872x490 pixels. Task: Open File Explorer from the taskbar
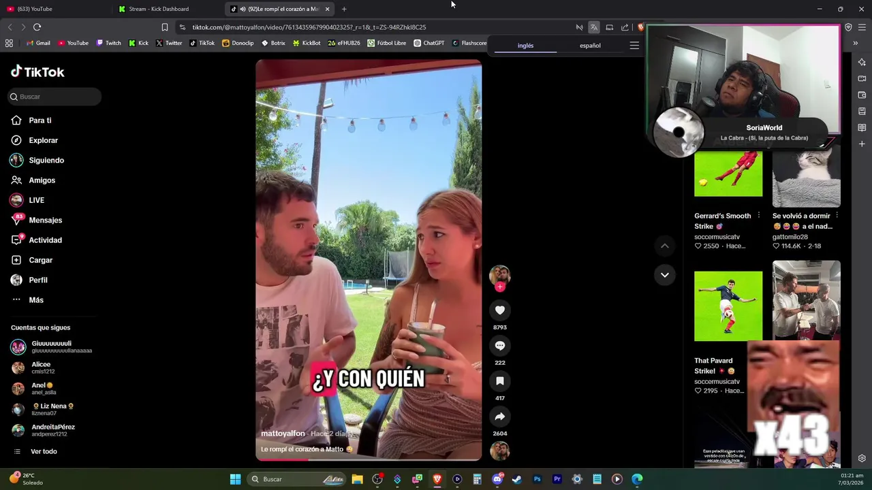357,479
